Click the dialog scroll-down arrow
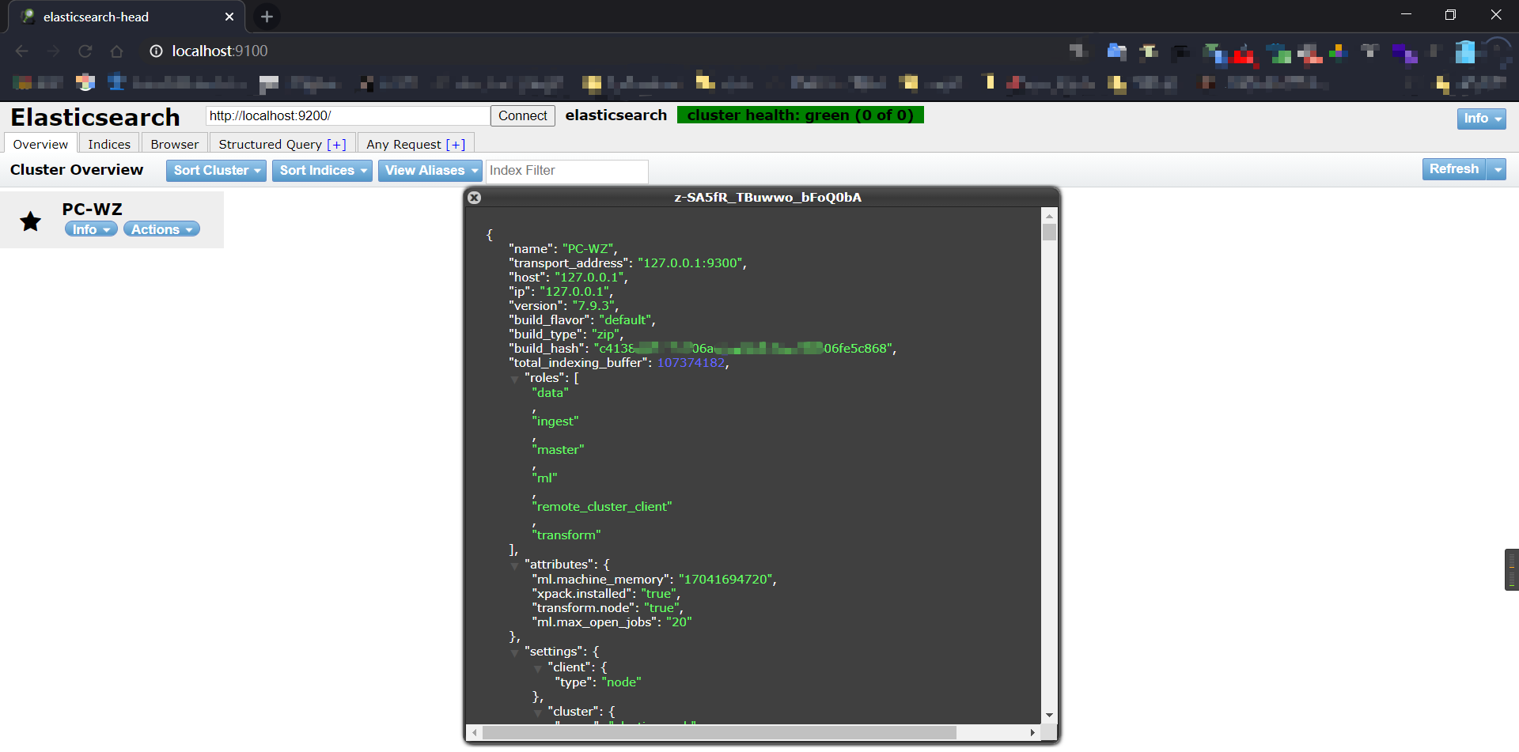The image size is (1519, 752). (1049, 716)
